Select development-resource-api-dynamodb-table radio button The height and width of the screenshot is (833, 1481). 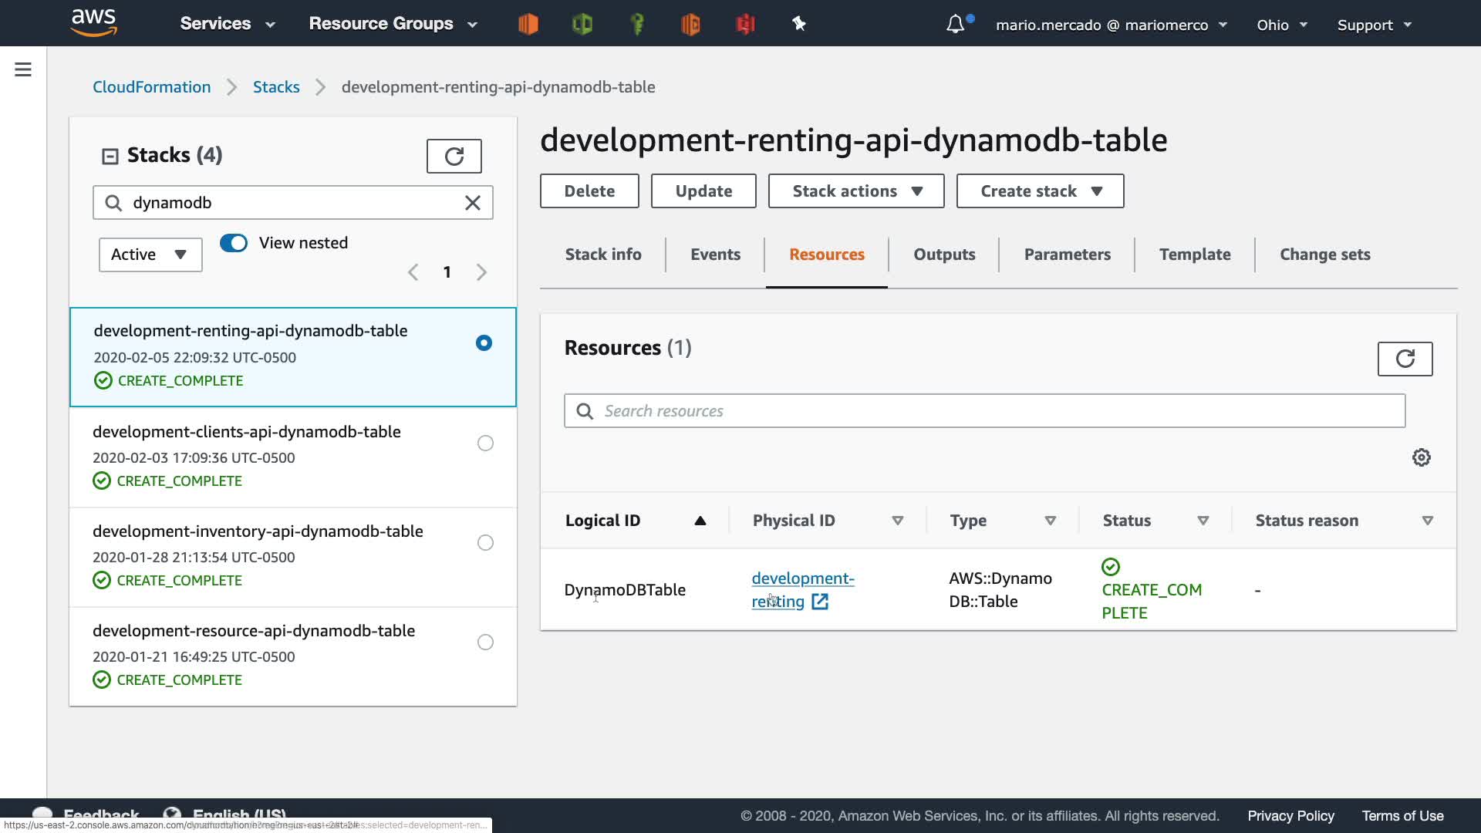coord(485,642)
